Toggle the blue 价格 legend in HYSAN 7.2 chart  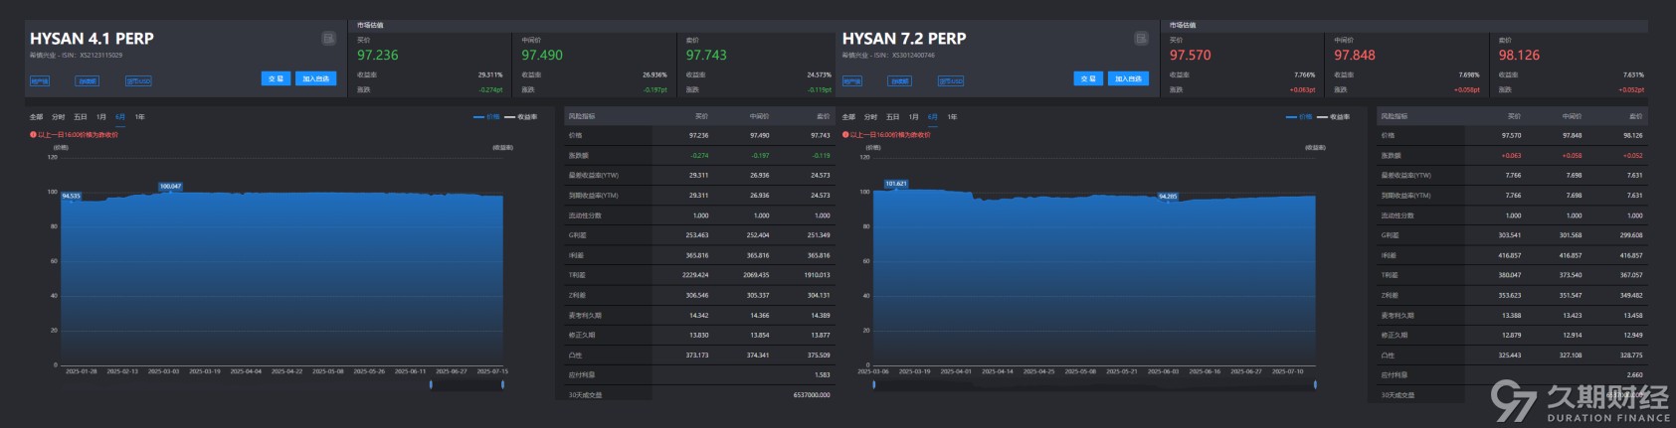pyautogui.click(x=1300, y=117)
